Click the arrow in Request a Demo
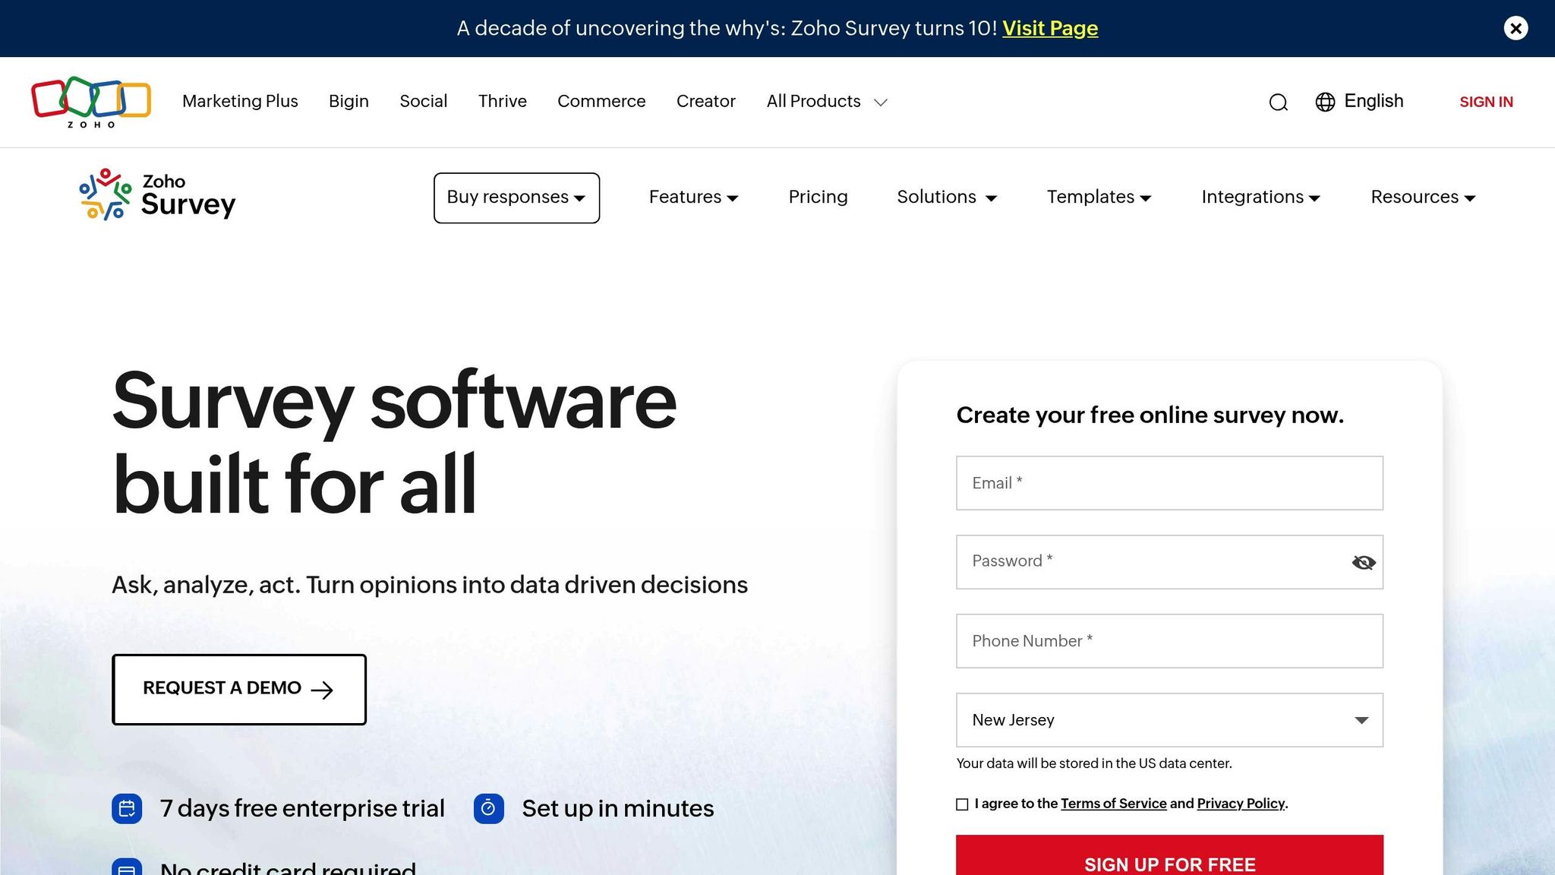The image size is (1555, 875). [322, 690]
